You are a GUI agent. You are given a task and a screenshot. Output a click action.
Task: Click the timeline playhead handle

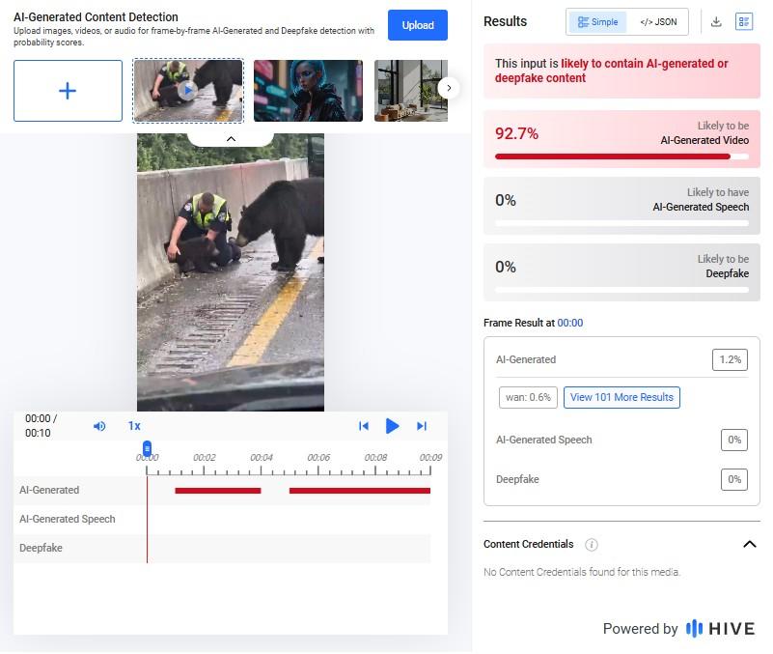(x=147, y=448)
